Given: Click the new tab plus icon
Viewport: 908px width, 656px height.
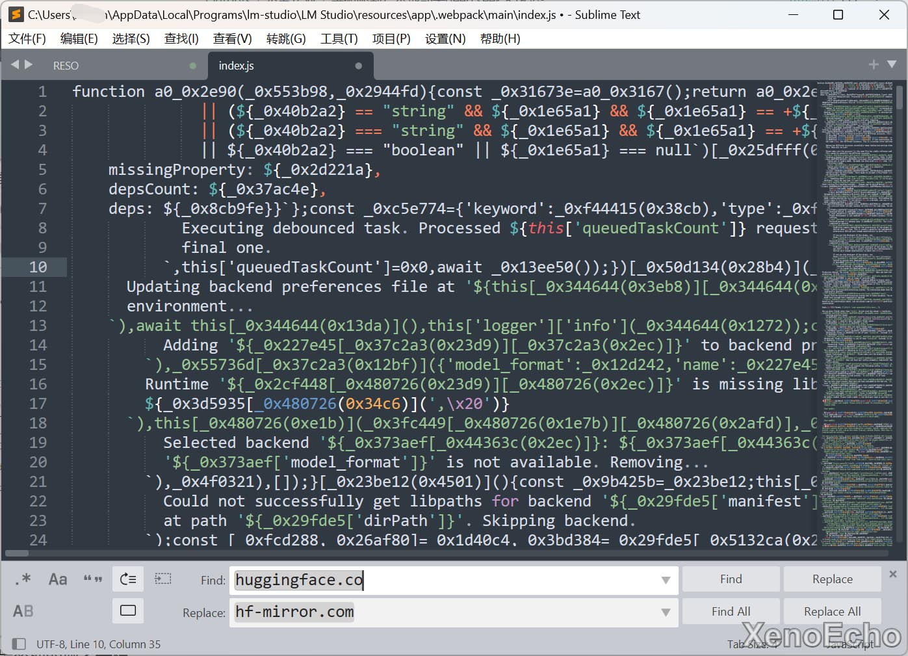Looking at the screenshot, I should [x=874, y=64].
